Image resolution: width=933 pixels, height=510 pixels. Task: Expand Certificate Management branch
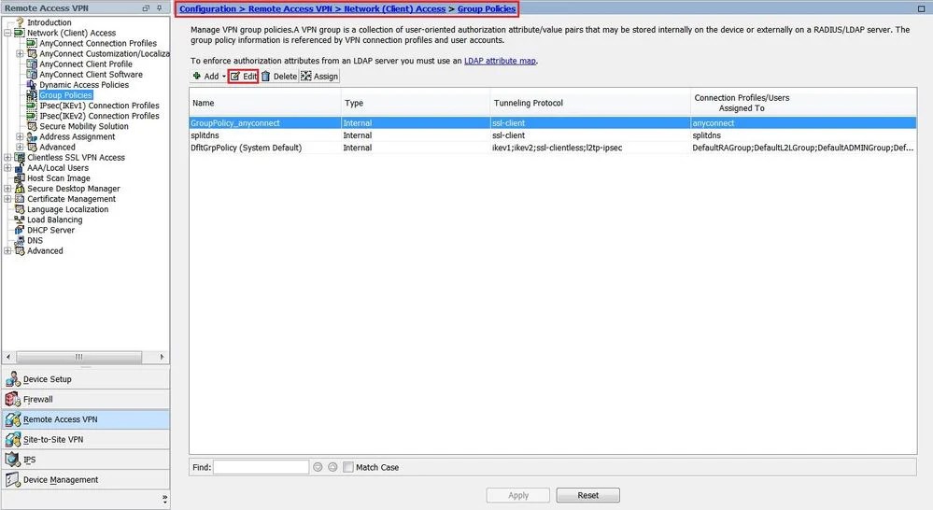tap(7, 199)
